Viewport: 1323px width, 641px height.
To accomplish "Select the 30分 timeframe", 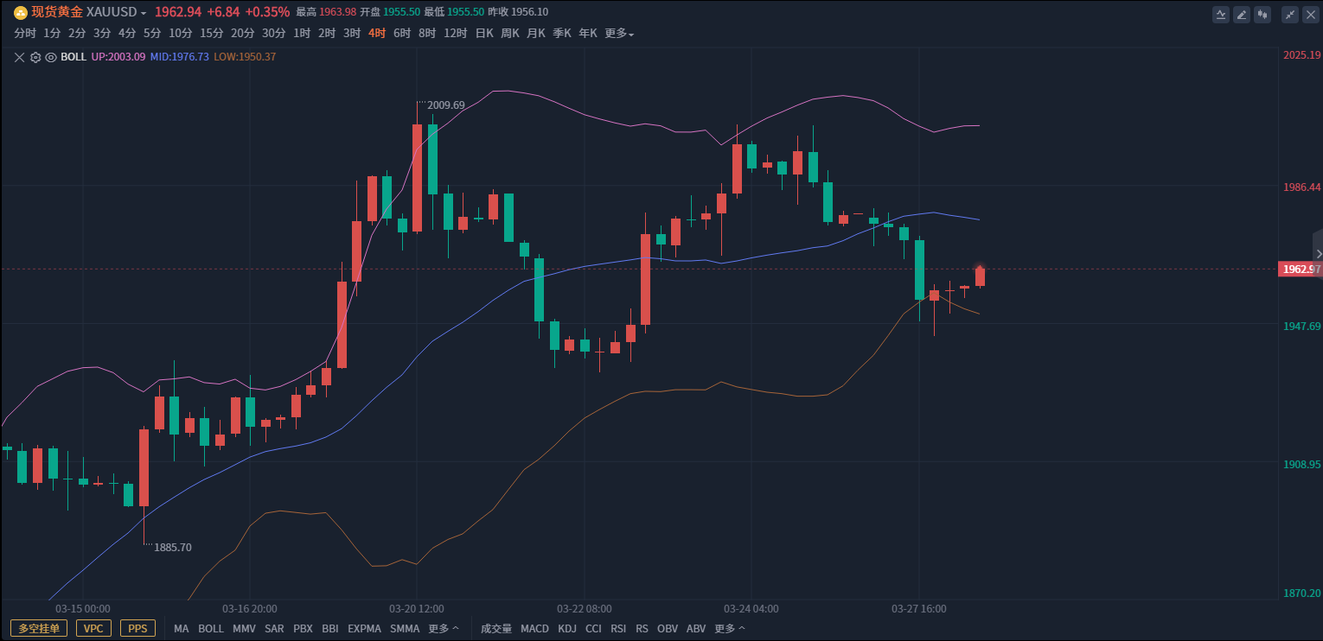I will pos(274,34).
